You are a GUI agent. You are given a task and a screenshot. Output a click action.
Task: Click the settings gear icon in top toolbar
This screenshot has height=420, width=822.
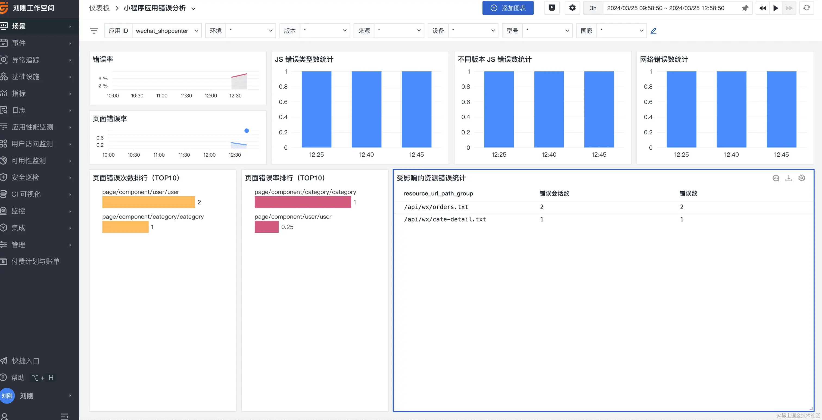[572, 8]
